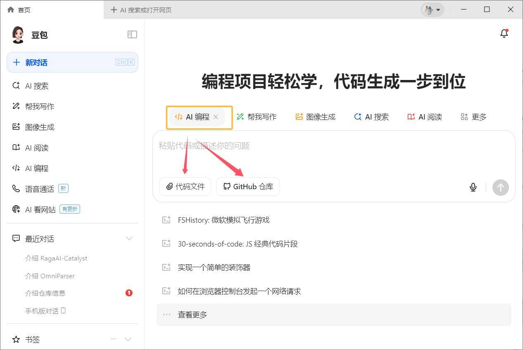Click the 代码文件 upload button
Screen dimensions: 523x350
coord(185,187)
